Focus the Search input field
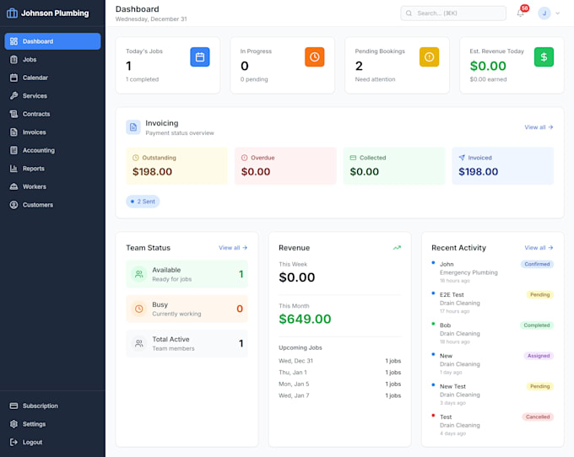574x457 pixels. pyautogui.click(x=453, y=13)
